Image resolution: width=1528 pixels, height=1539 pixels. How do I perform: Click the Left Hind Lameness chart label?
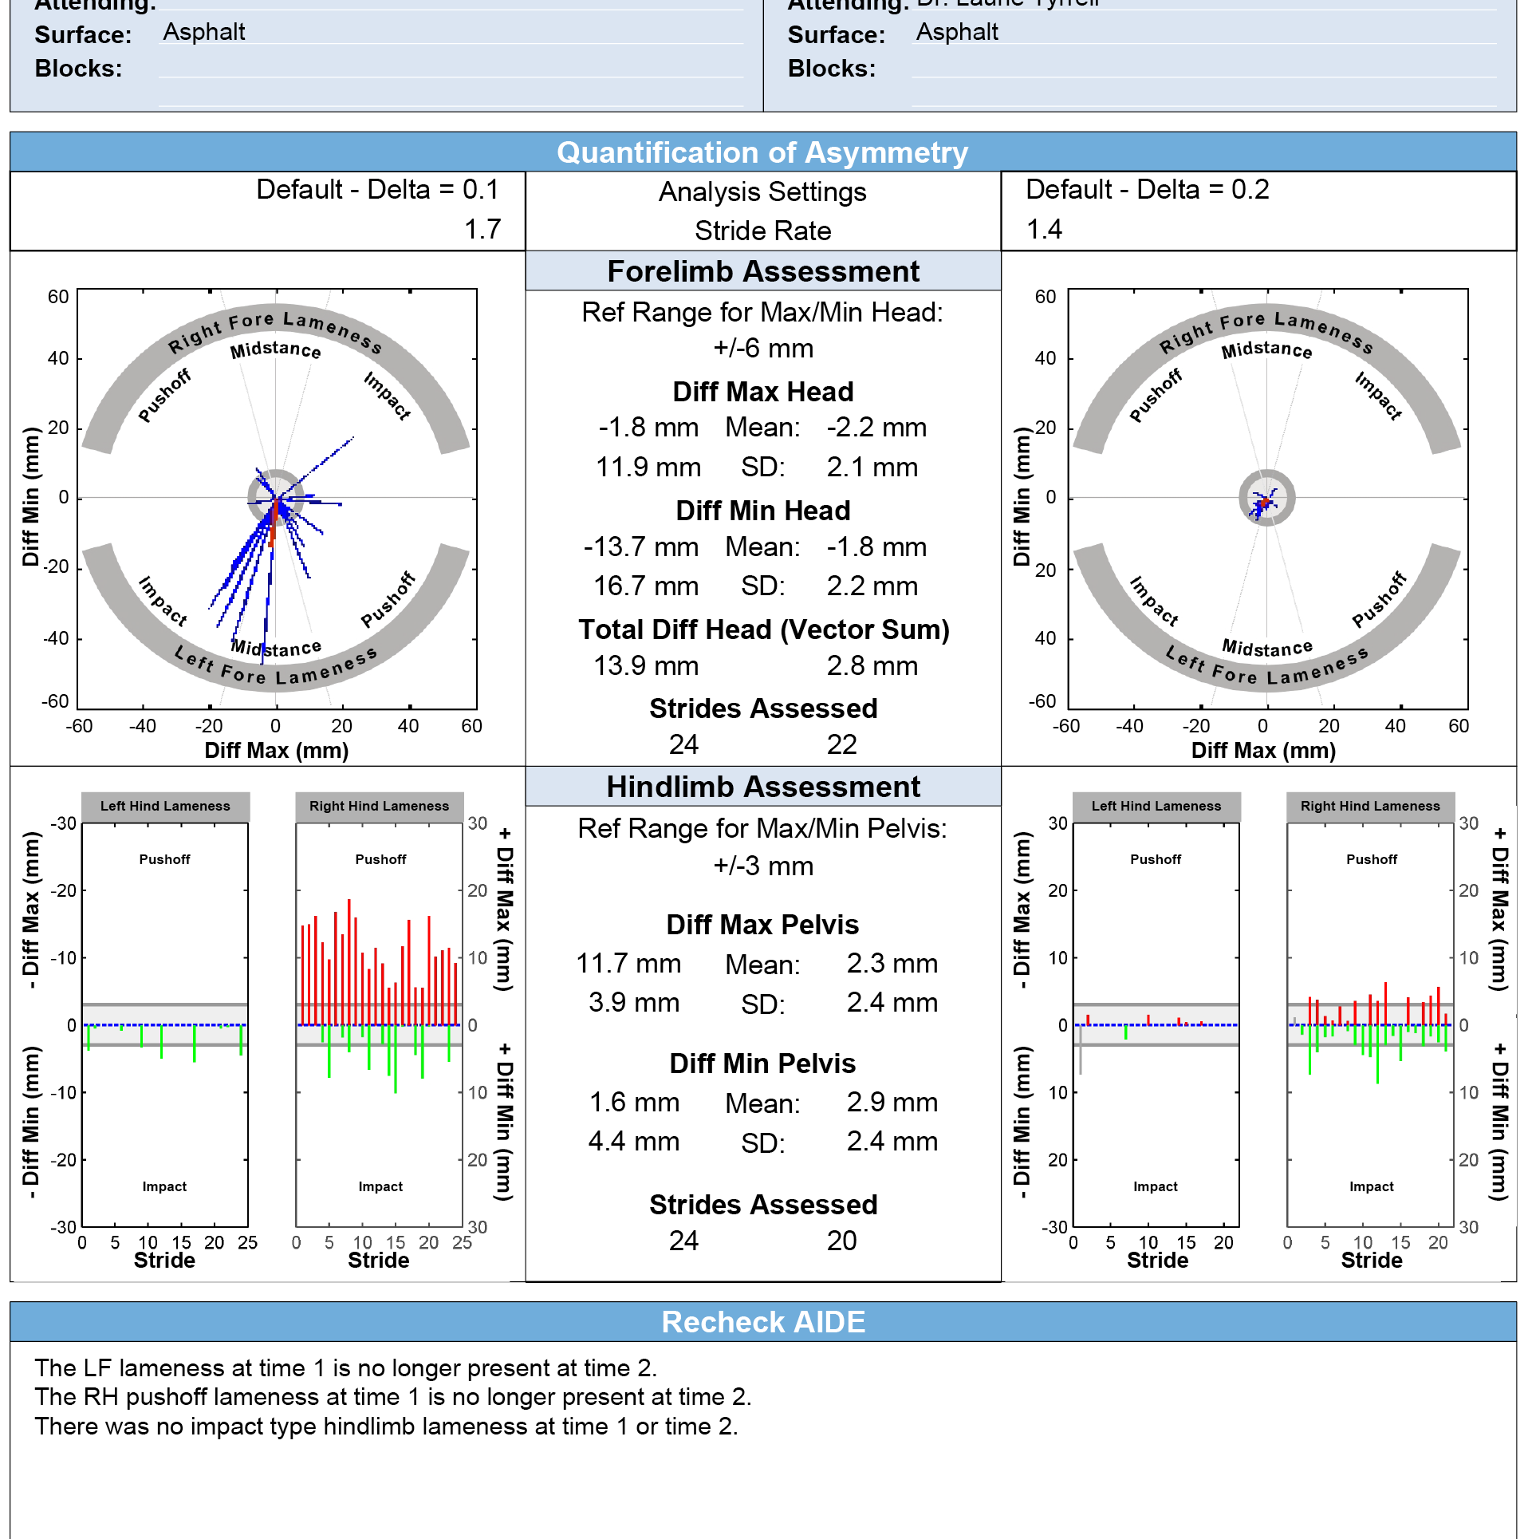click(165, 806)
